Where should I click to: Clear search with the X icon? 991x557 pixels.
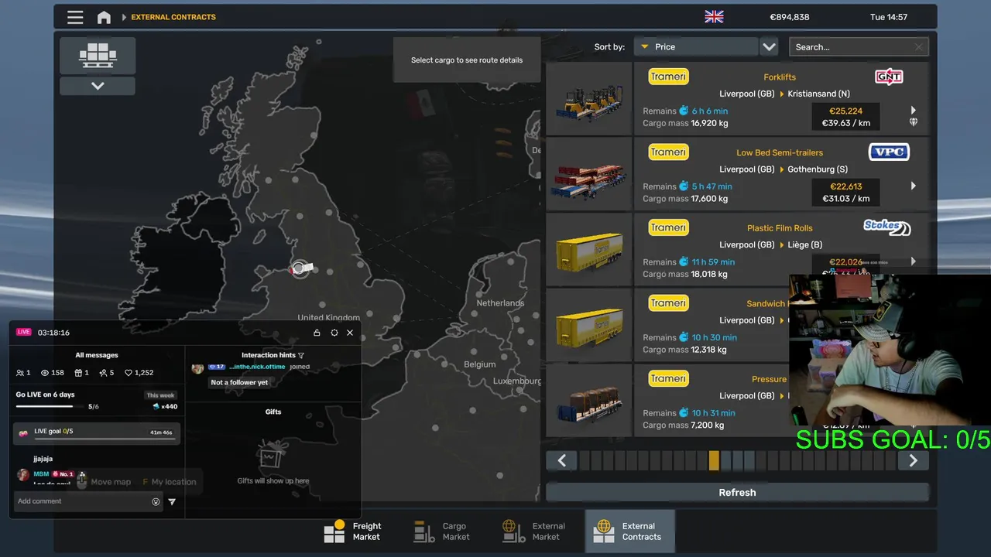point(919,47)
